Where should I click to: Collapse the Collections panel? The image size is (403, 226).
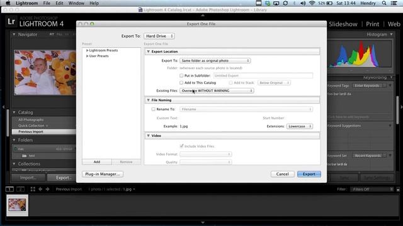(x=14, y=164)
